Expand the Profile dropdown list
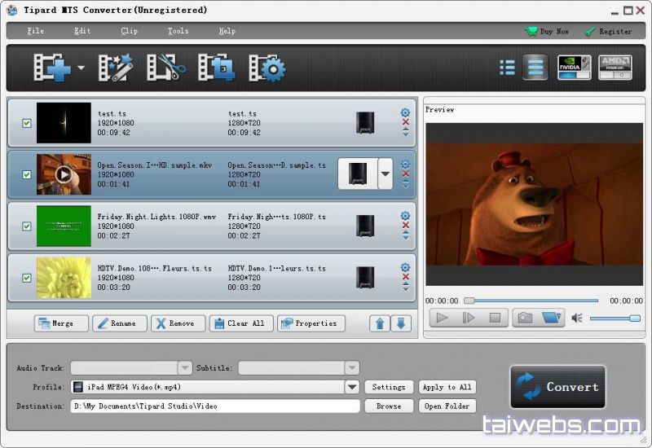The height and width of the screenshot is (448, 652). (352, 388)
